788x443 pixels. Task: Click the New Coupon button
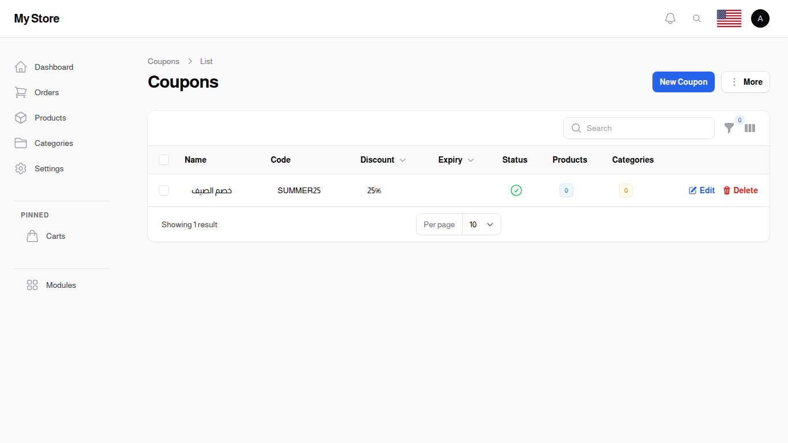(683, 82)
